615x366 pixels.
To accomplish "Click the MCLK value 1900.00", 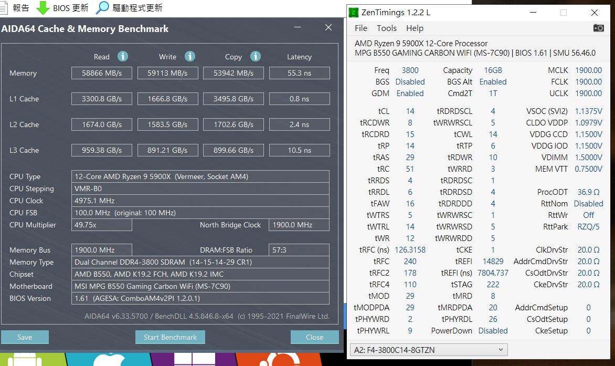I will pyautogui.click(x=588, y=70).
